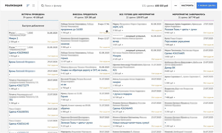Viewport: 222px width, 133px height.
Task: Open Сделка #26204665
Action: tap(19, 53)
